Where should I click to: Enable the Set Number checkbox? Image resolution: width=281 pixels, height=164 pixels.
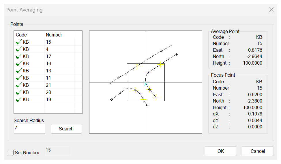[x=11, y=153]
